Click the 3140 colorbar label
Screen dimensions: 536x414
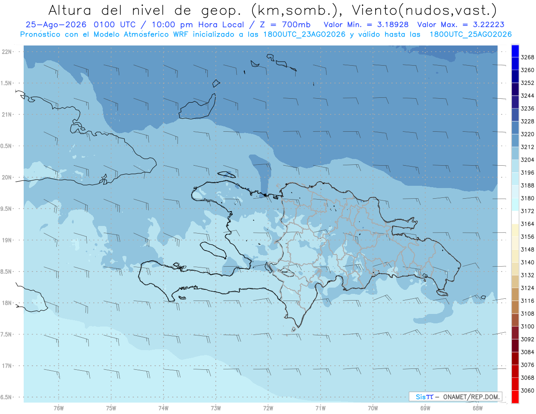pos(528,262)
